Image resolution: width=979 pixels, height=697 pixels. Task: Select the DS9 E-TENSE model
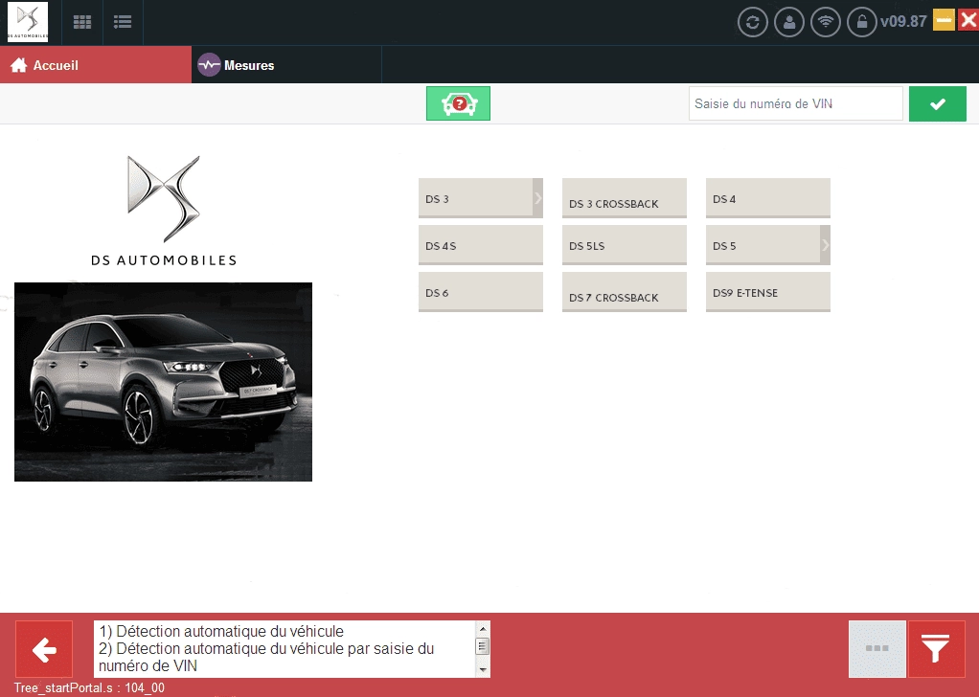point(768,292)
